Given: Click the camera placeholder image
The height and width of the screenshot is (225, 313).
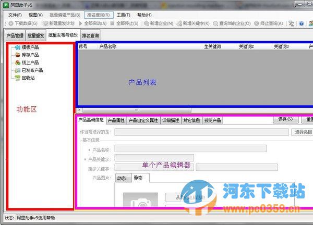Looking at the screenshot, I should [x=140, y=199].
